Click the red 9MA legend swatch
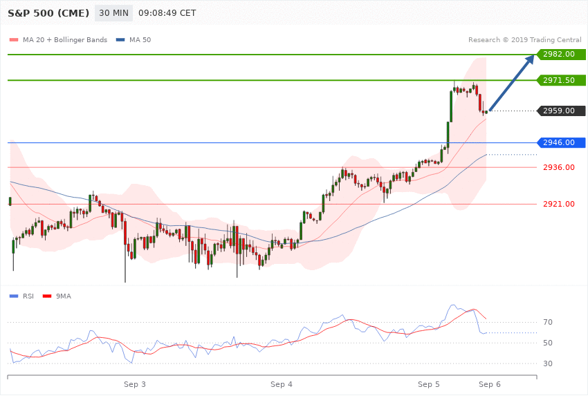This screenshot has width=588, height=398. coord(47,296)
